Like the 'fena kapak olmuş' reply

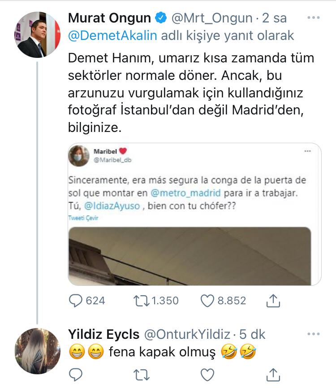click(207, 375)
